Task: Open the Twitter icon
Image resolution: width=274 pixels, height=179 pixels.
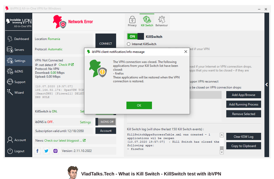Action: 46,151
